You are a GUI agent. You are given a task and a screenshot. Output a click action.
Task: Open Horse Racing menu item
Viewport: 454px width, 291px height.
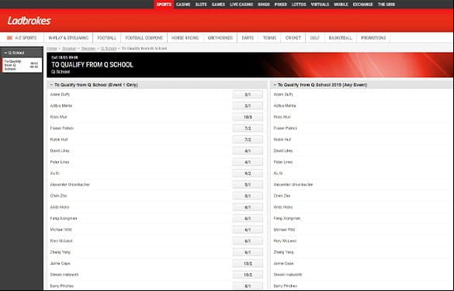coord(185,38)
